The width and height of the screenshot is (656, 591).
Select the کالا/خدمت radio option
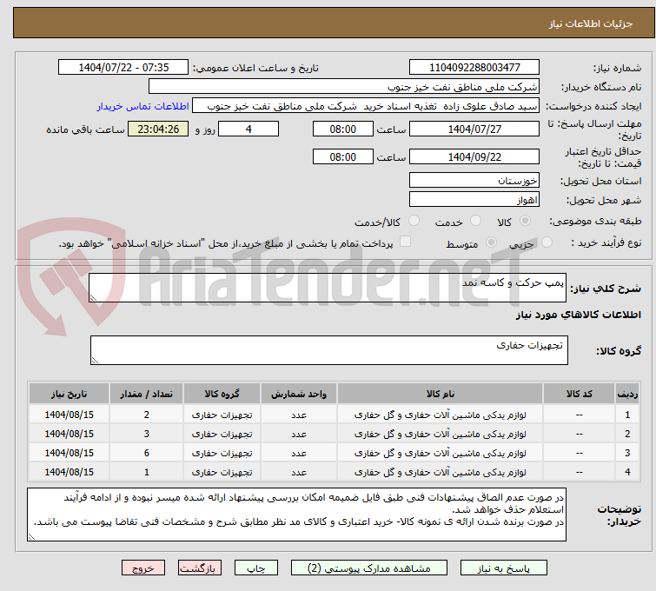414,222
